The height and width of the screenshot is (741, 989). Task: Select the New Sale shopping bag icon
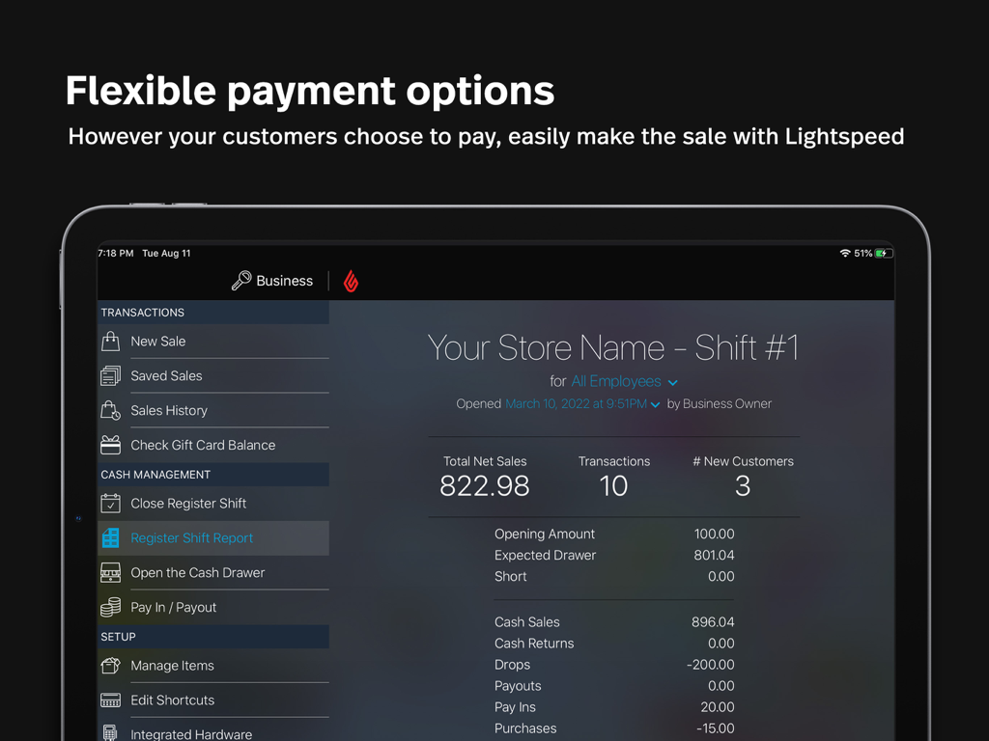111,342
